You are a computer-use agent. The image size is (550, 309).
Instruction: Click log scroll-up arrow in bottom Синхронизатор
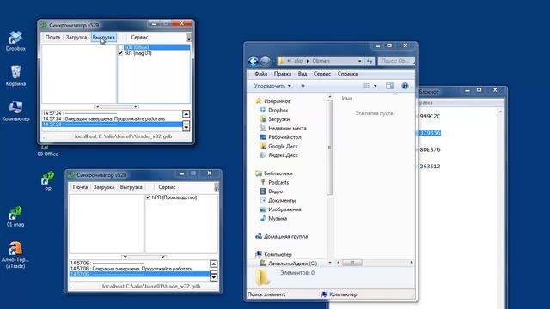[x=214, y=264]
